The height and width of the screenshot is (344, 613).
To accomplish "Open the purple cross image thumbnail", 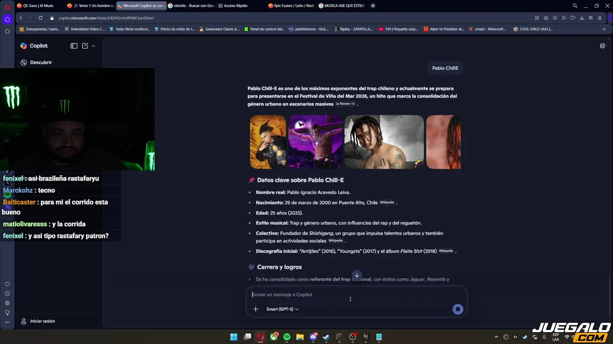I will pyautogui.click(x=315, y=142).
